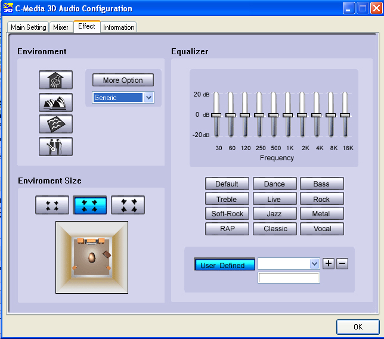Close the C-Media Audio Configuration window
Screen dimensions: 384x339
point(376,8)
